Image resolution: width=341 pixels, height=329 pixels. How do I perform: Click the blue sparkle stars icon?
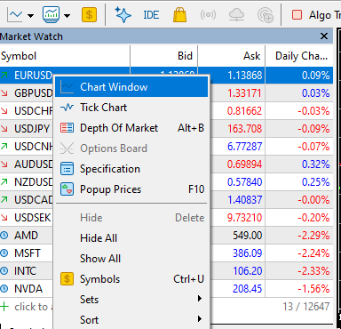(x=123, y=14)
